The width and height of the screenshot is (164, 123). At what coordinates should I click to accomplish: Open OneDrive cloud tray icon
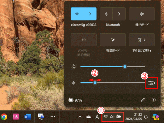pyautogui.click(x=89, y=117)
